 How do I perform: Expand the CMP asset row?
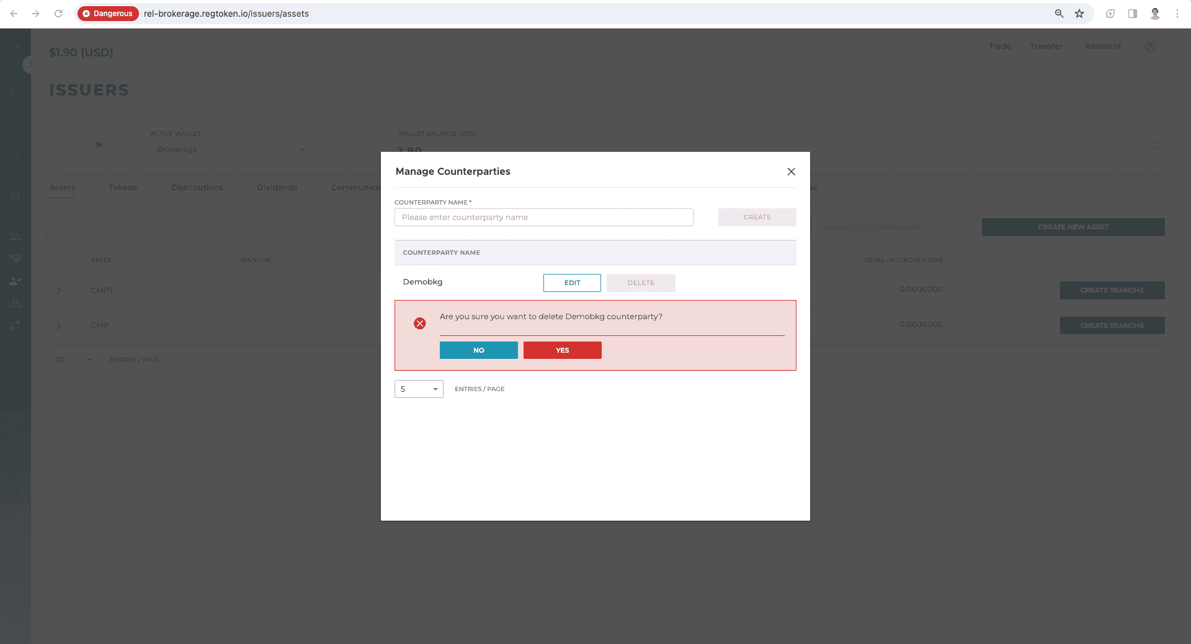click(59, 325)
